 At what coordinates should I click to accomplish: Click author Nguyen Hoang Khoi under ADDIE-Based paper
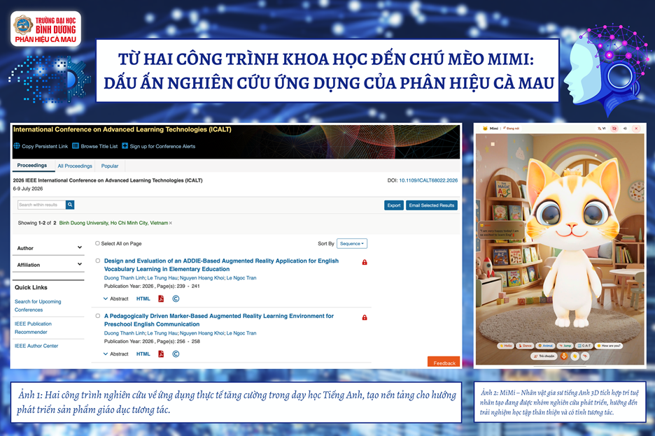coord(202,278)
